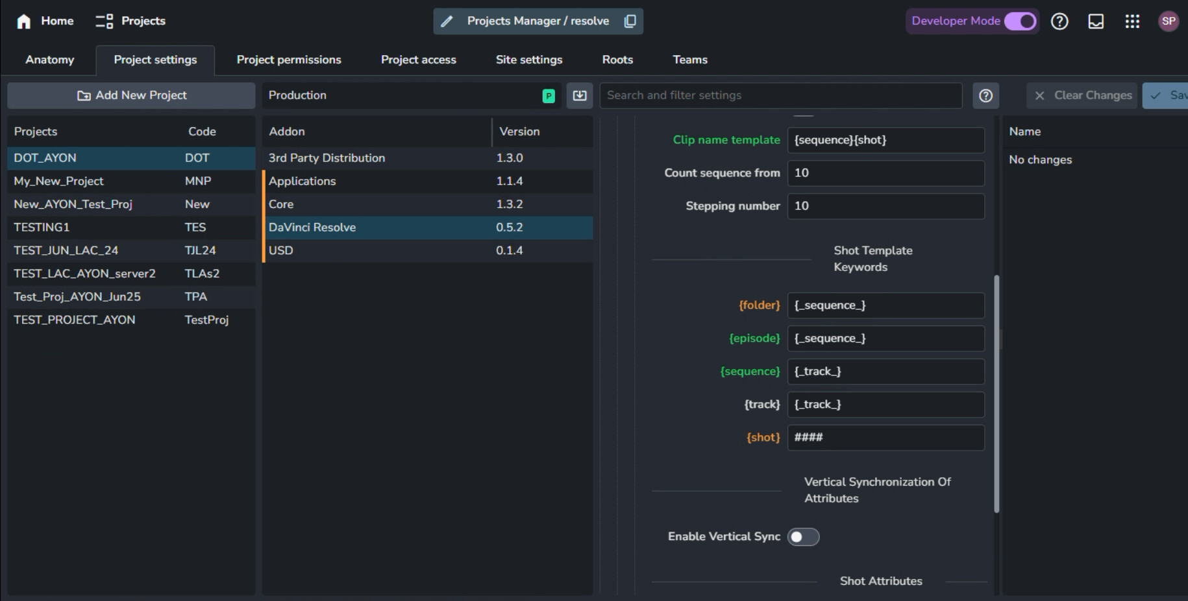Open the Projects menu icon
Image resolution: width=1188 pixels, height=601 pixels.
[x=104, y=21]
